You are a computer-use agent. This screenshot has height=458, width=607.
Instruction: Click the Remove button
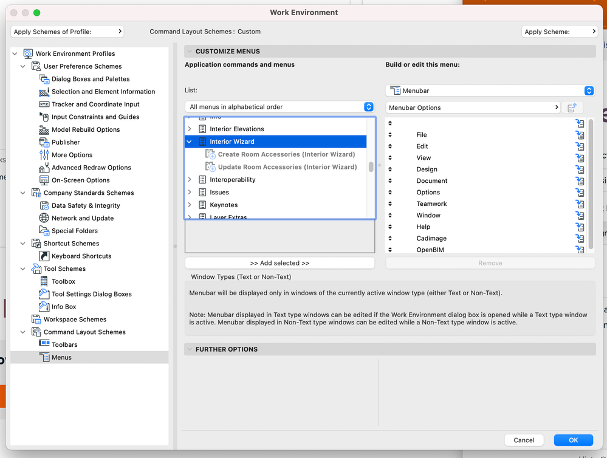click(490, 263)
